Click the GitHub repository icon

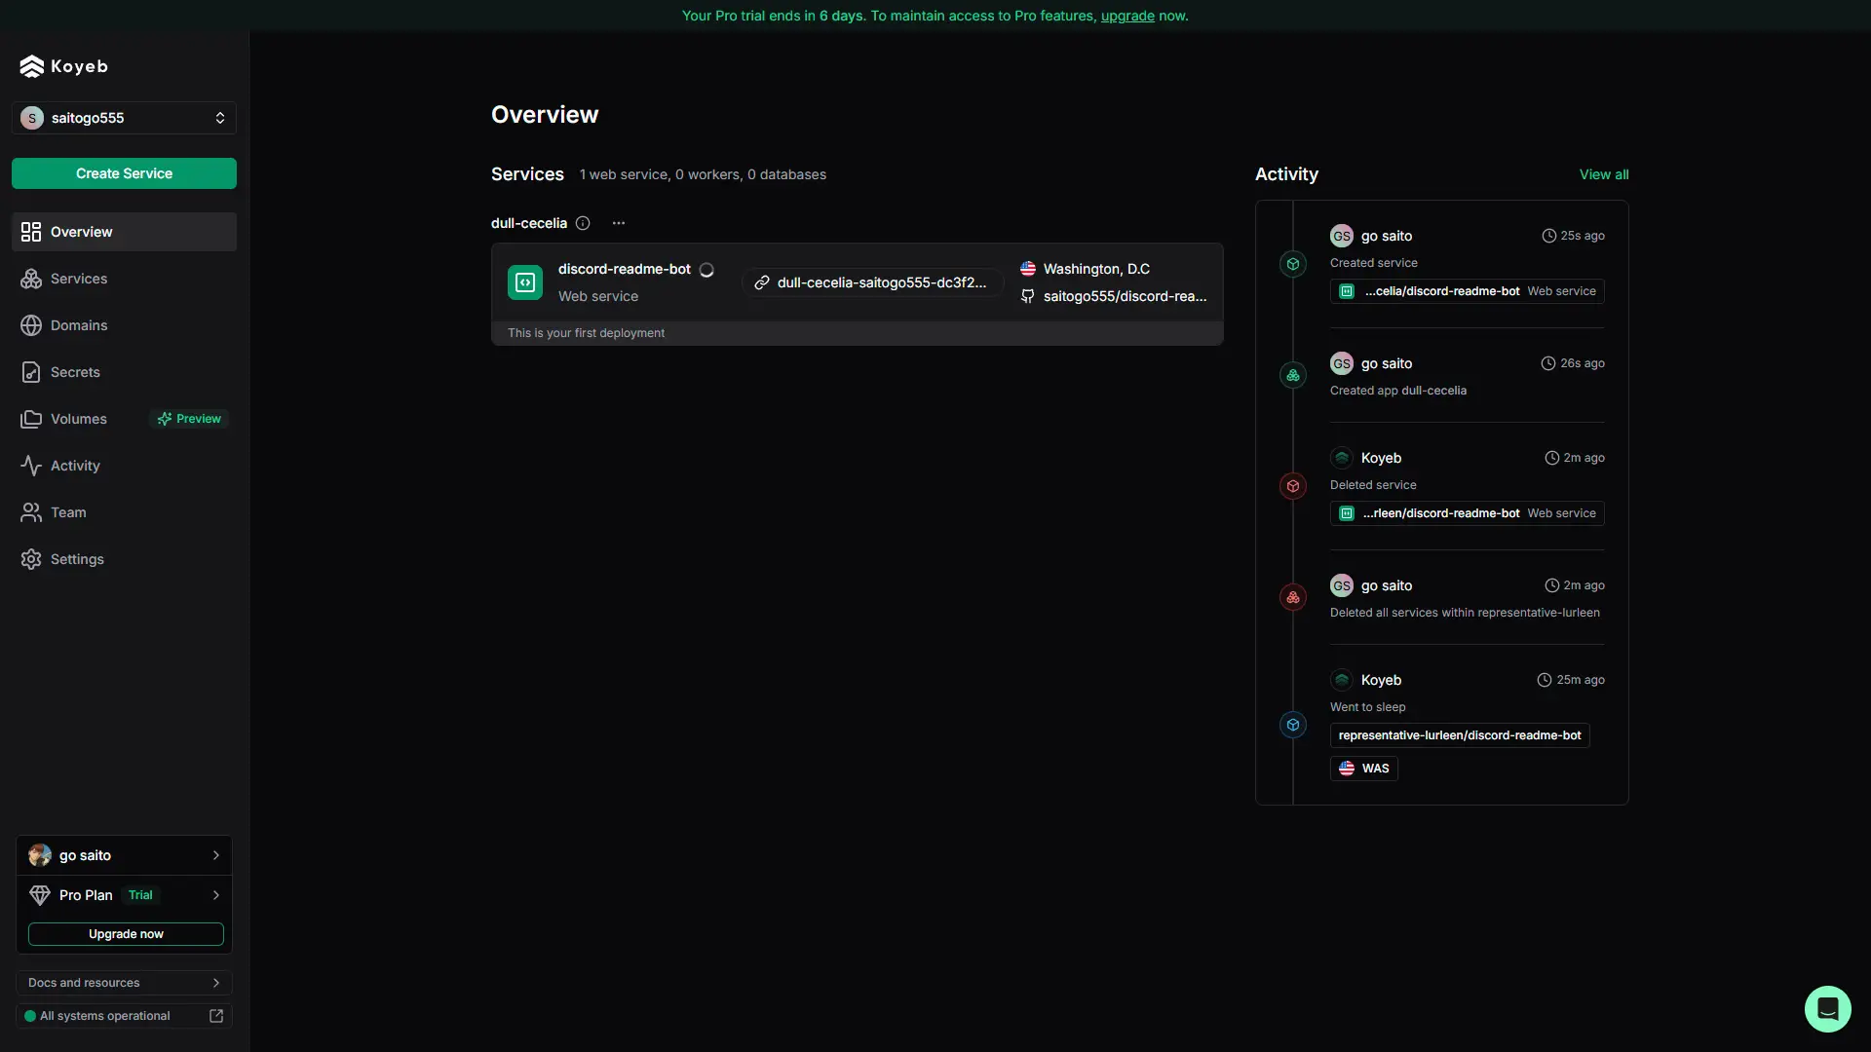1028,296
